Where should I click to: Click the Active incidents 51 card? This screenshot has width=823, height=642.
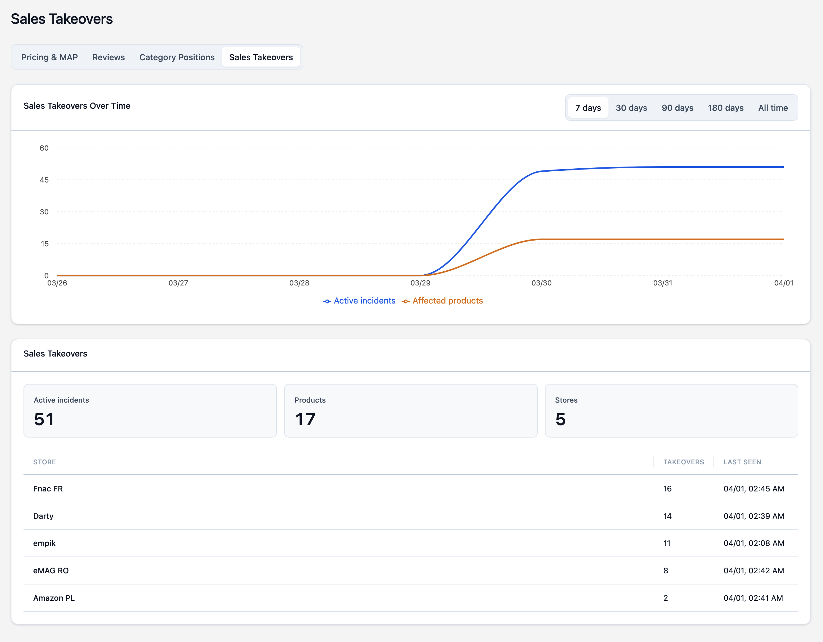pyautogui.click(x=150, y=411)
